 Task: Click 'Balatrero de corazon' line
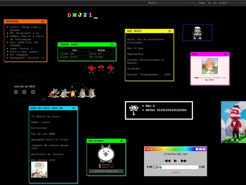coord(47,154)
